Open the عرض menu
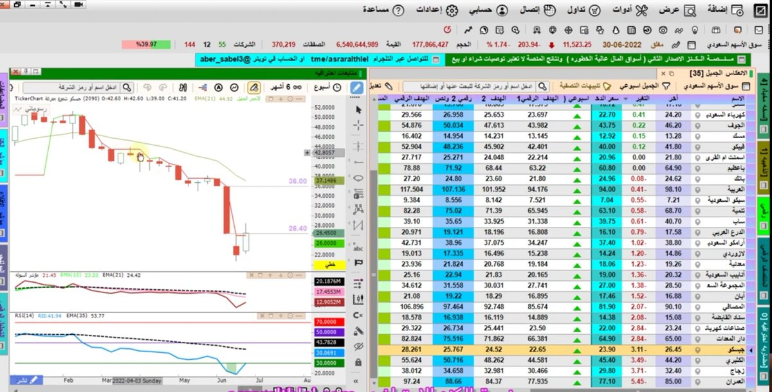This screenshot has width=772, height=392. (x=678, y=10)
